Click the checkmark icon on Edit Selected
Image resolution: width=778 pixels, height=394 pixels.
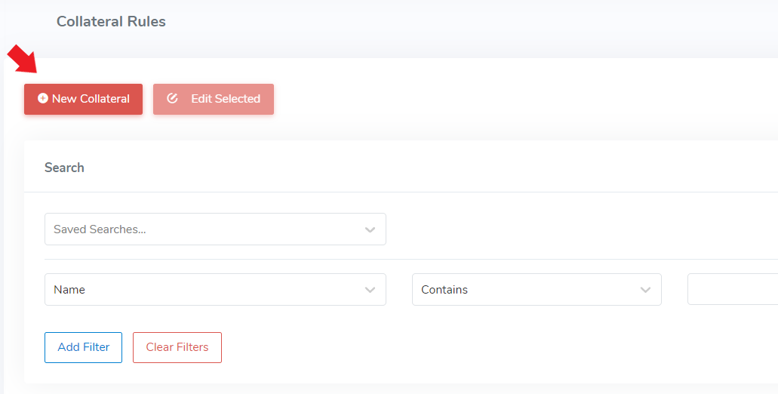point(172,98)
